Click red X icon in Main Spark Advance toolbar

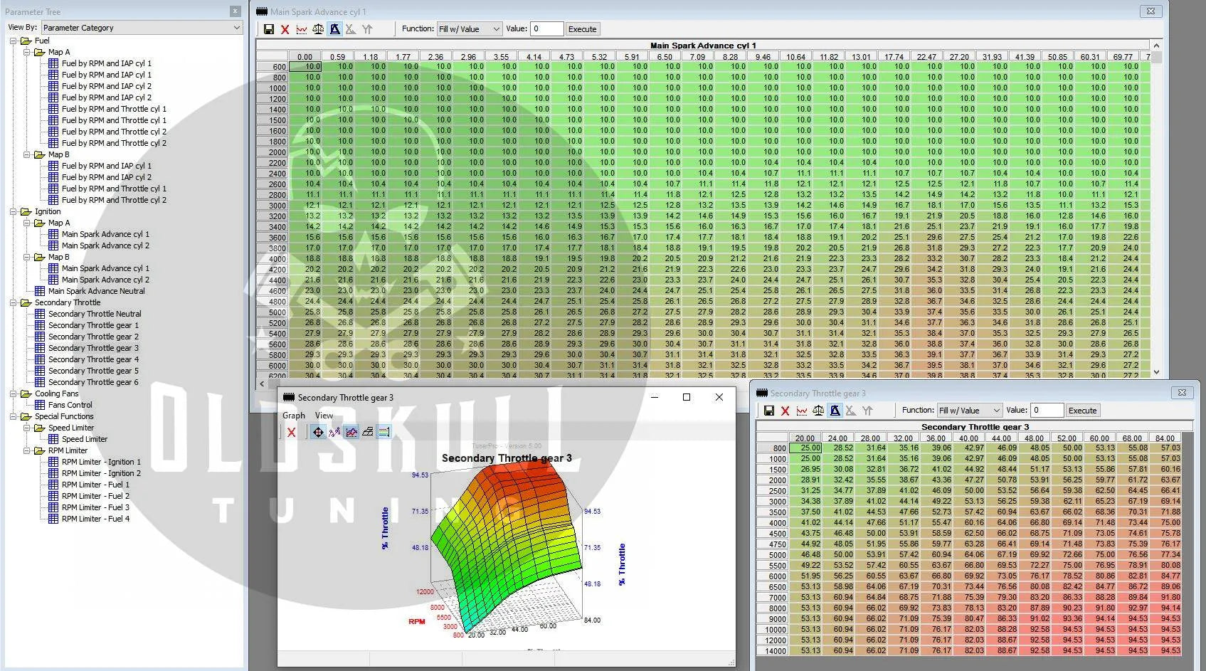coord(285,29)
